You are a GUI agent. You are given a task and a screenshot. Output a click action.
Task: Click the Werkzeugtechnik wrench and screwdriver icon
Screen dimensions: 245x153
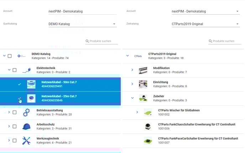click(26, 141)
